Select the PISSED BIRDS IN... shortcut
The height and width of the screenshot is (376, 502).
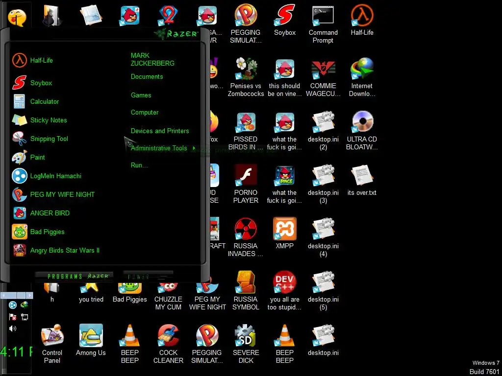pos(246,131)
